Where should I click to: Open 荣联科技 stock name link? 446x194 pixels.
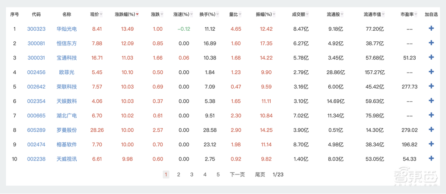(67, 86)
